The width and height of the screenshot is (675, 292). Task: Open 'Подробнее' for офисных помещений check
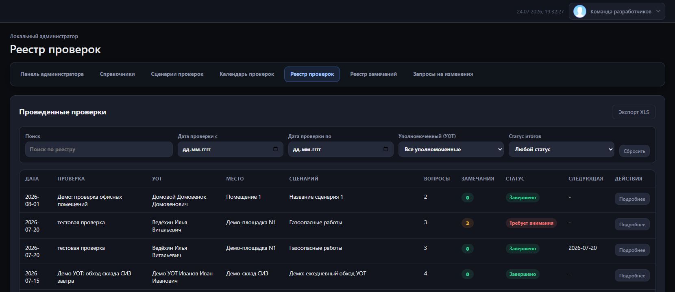(x=632, y=199)
